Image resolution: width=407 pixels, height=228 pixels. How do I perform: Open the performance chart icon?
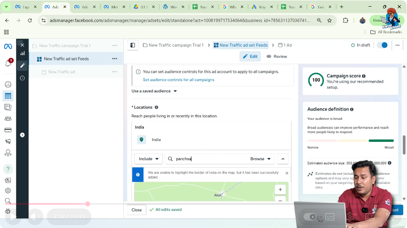point(23,53)
